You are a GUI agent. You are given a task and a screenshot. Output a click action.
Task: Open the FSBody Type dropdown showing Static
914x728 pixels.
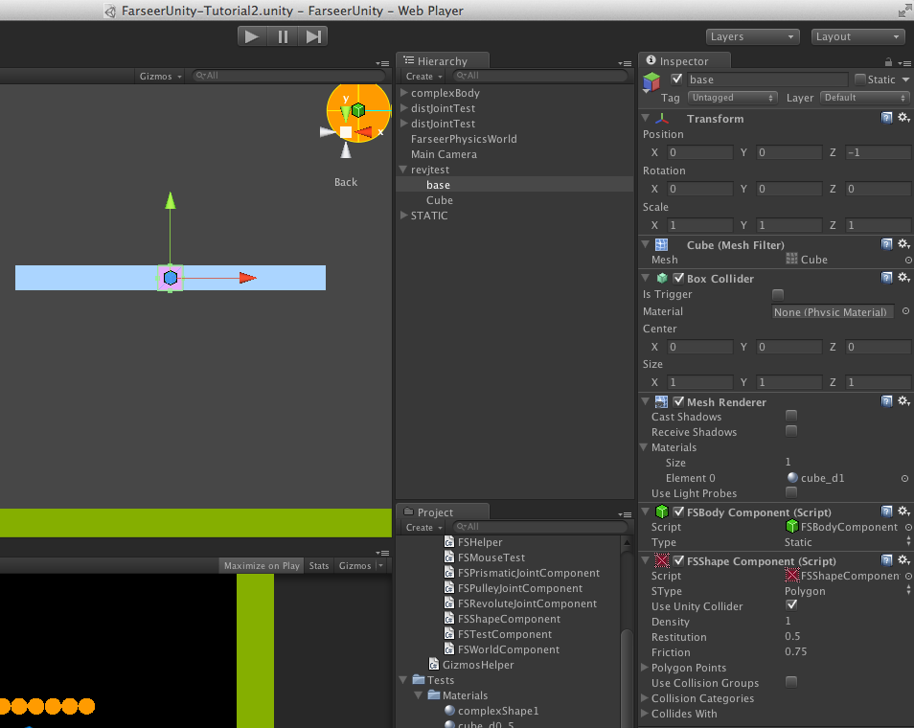click(847, 542)
